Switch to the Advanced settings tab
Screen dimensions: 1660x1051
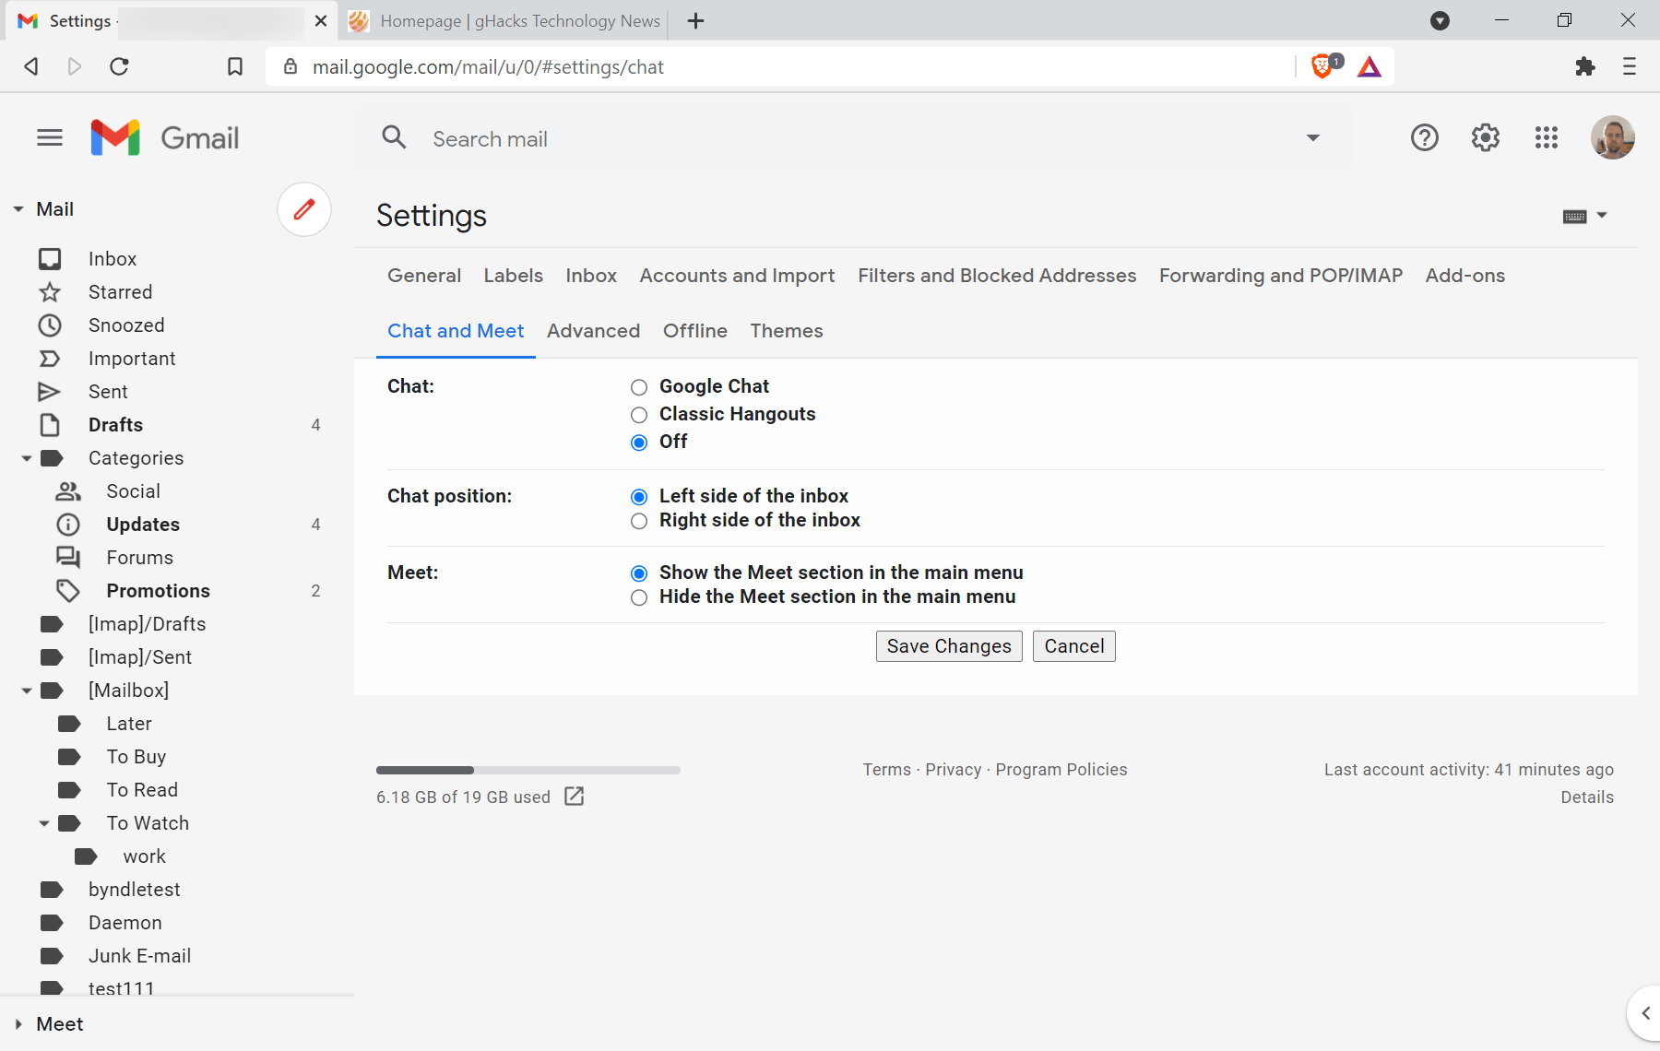593,331
